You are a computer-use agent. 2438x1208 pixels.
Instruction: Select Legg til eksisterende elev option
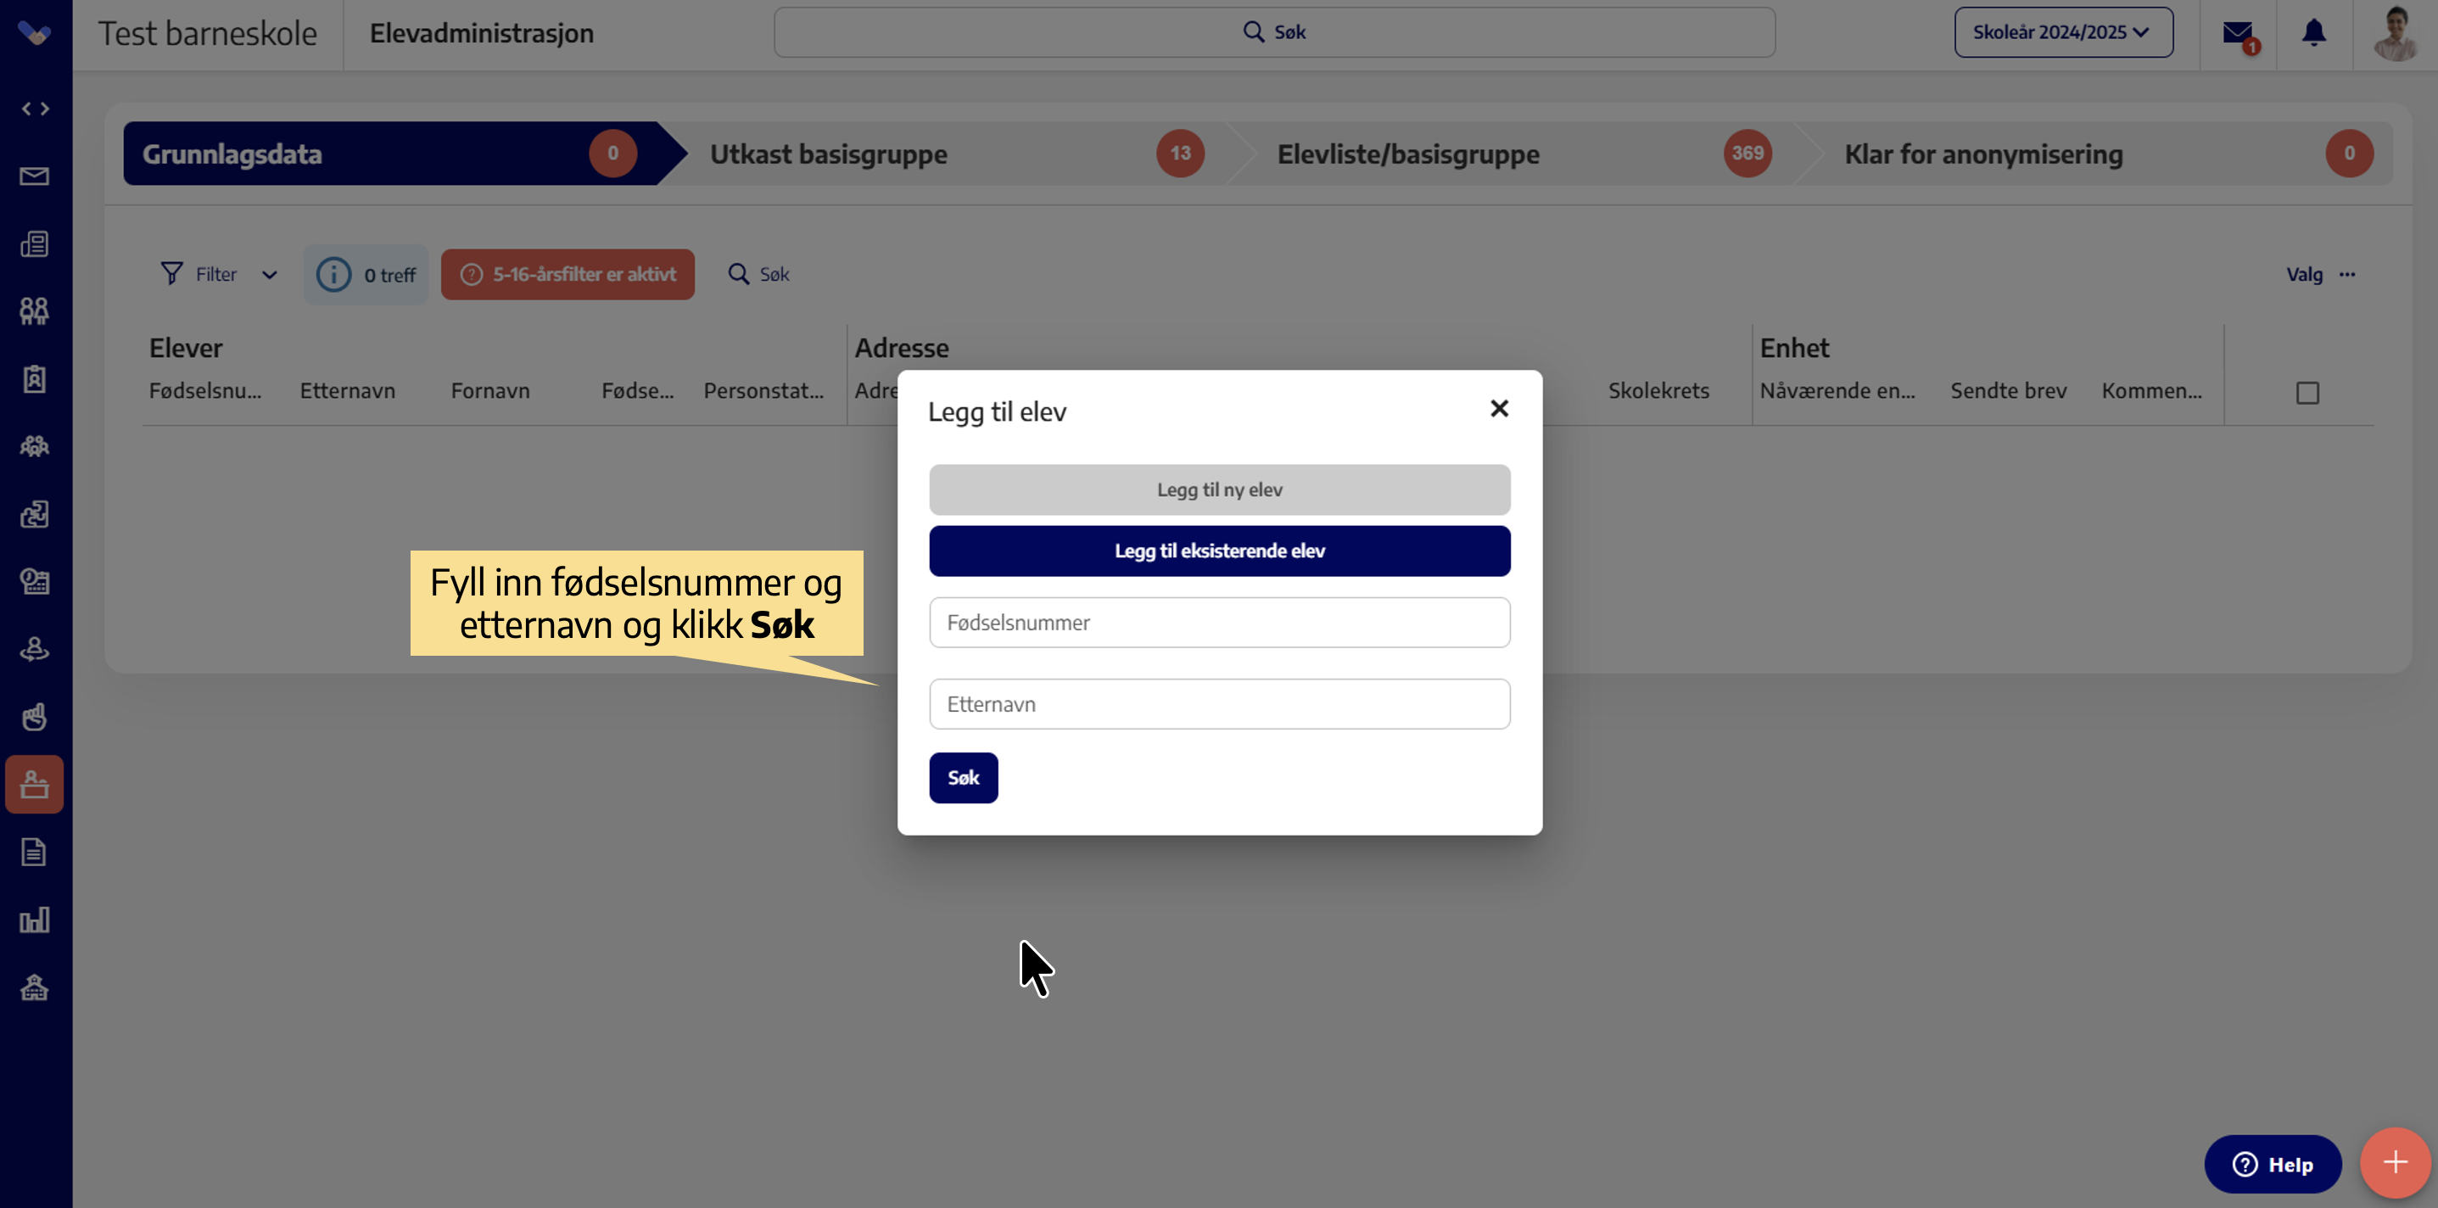[x=1220, y=551]
